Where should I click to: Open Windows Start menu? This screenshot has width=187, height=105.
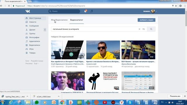3,102
